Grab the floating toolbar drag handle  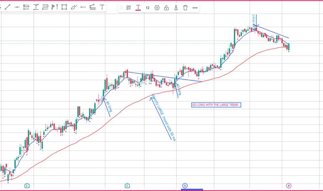pyautogui.click(x=121, y=8)
